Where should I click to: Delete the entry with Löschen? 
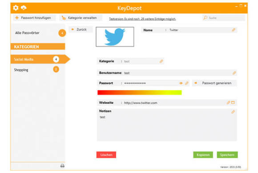pos(106,155)
